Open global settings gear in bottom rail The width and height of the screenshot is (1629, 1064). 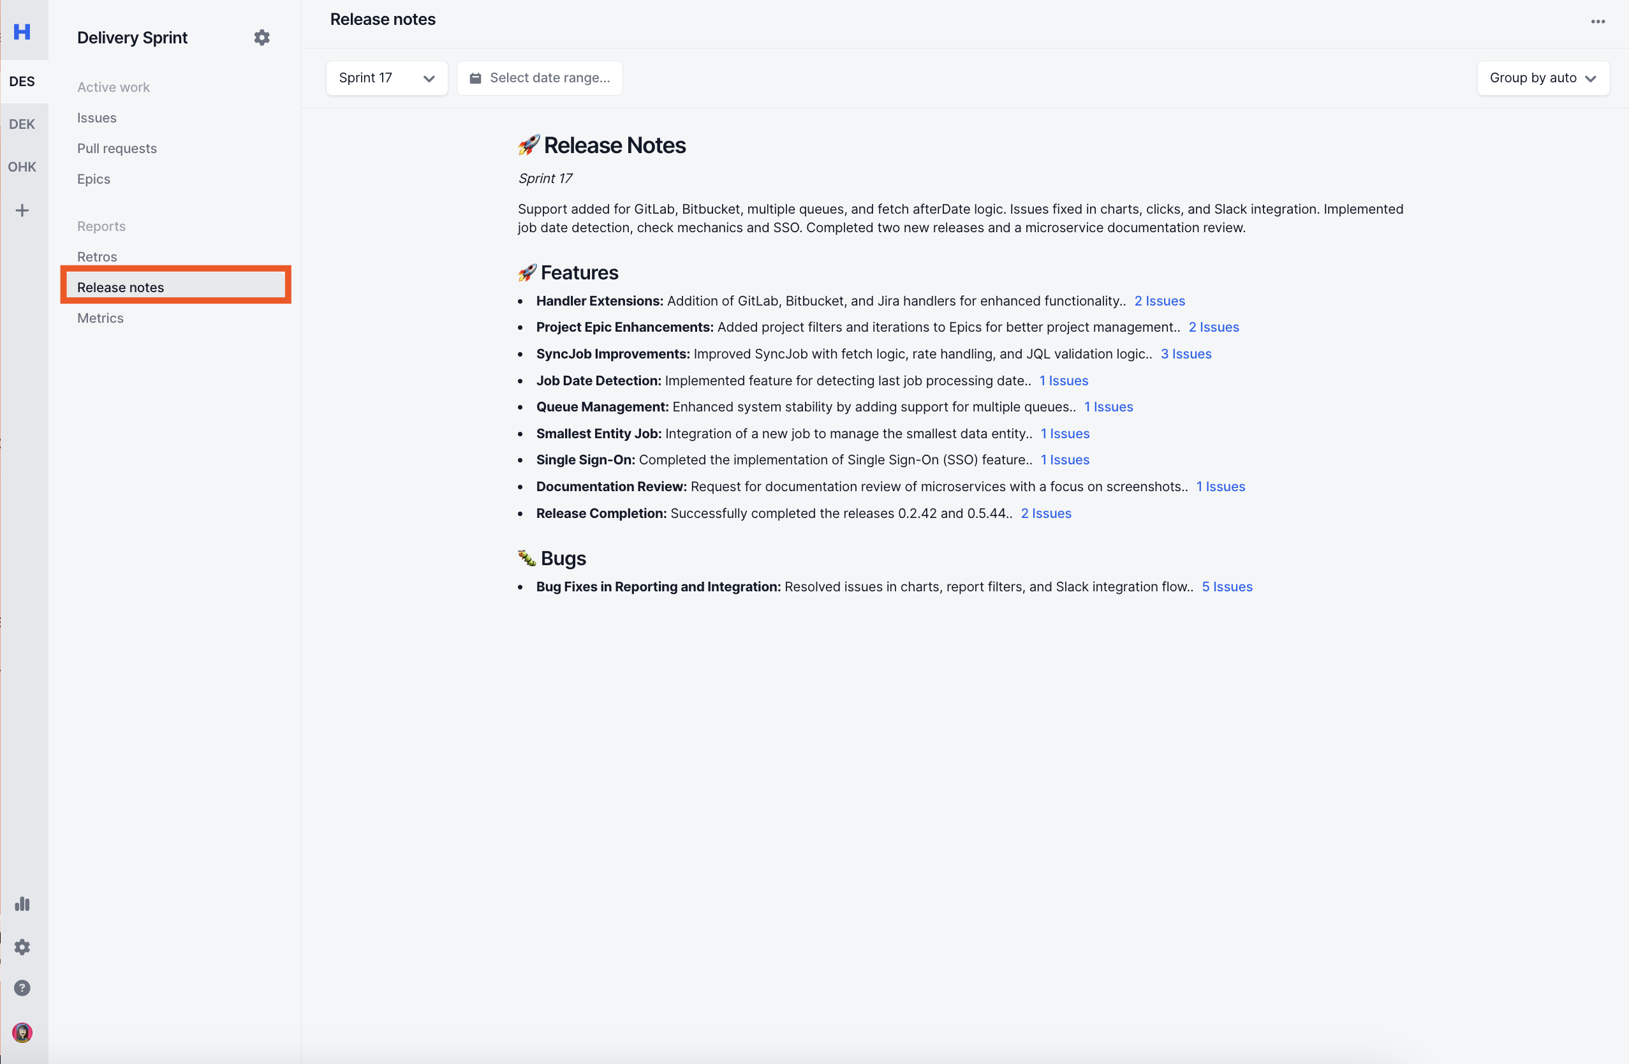click(x=22, y=947)
